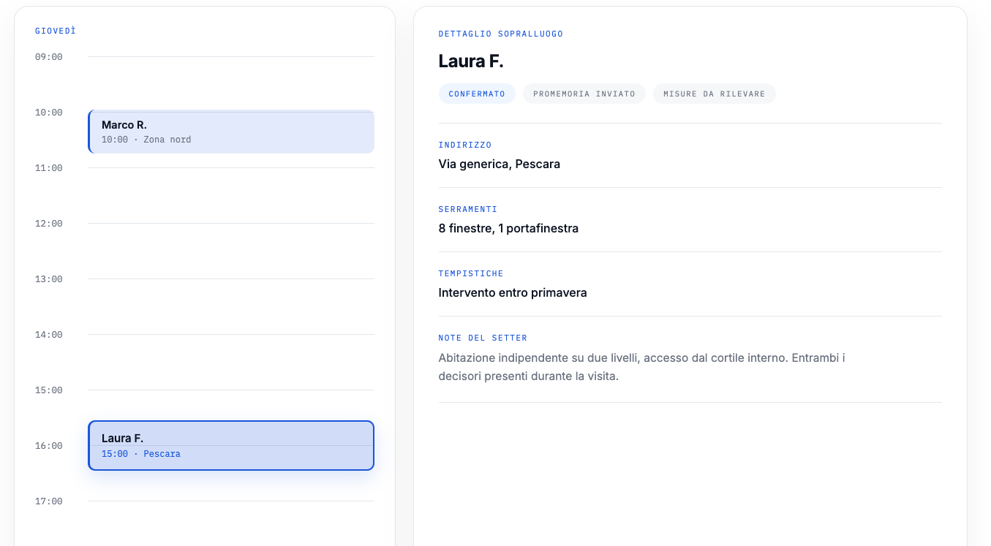This screenshot has height=546, width=991.
Task: Click Intervento entro primavera value
Action: point(513,292)
